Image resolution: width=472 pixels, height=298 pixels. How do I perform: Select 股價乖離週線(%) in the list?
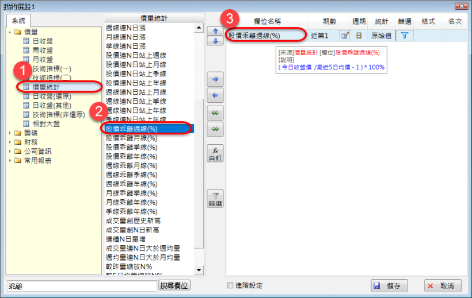click(149, 129)
